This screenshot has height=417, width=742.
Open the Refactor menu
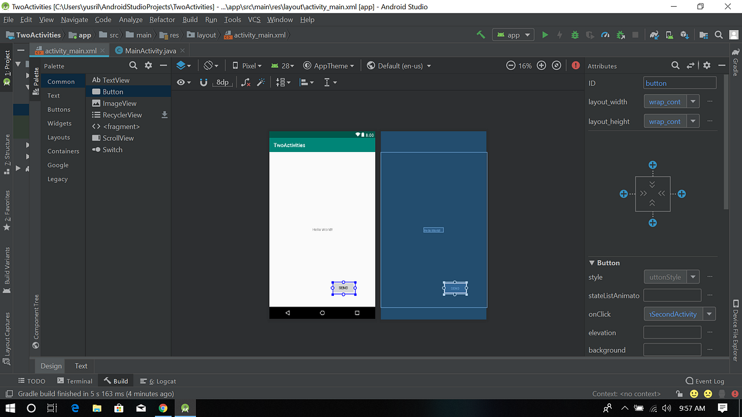[162, 19]
